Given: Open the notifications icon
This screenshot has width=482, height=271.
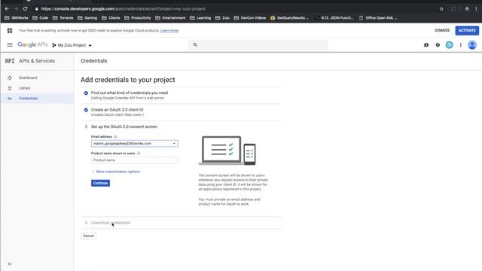Looking at the screenshot, I should (x=449, y=45).
